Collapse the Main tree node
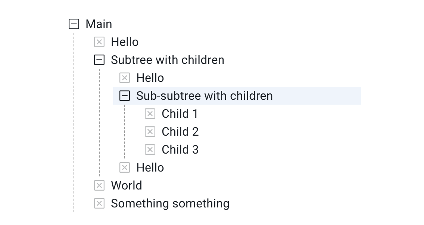 pos(74,24)
